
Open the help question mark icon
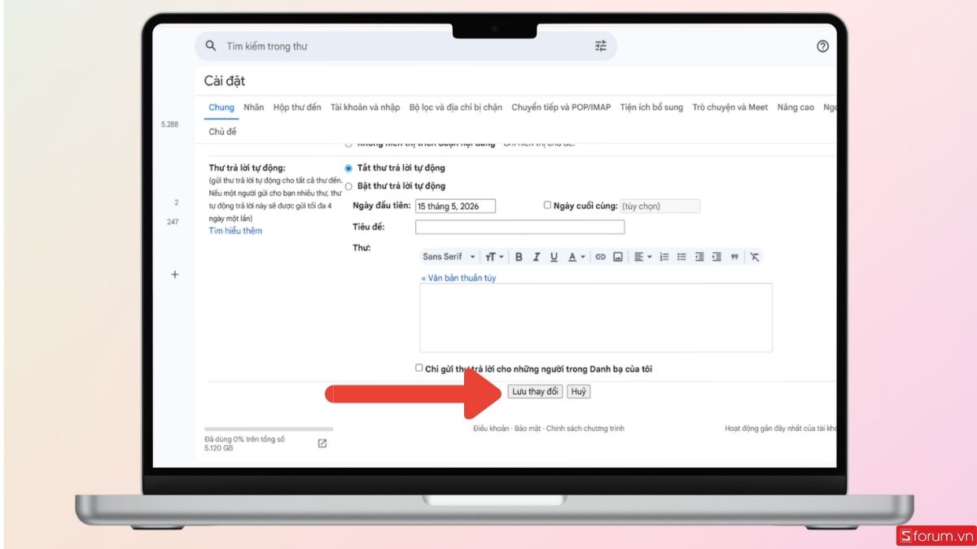point(822,46)
